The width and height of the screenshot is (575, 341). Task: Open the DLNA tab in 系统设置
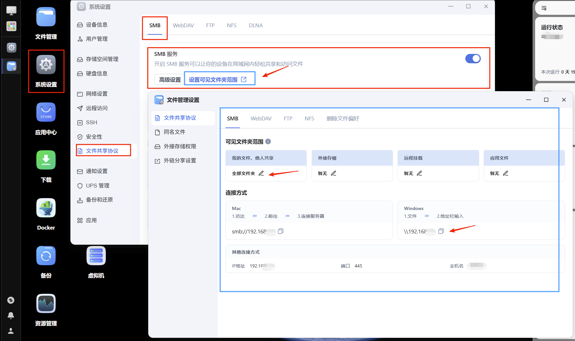pyautogui.click(x=256, y=25)
